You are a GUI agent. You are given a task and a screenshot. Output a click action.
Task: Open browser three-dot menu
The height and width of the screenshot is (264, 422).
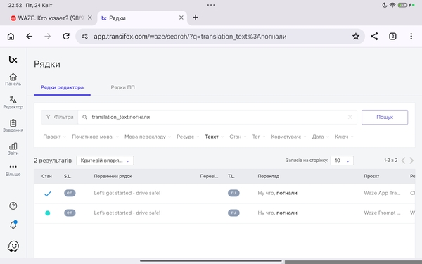(x=411, y=37)
